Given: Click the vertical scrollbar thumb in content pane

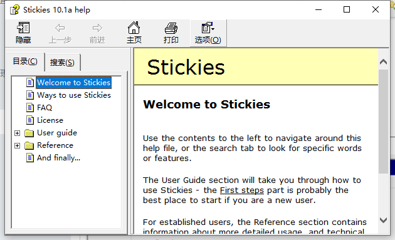Looking at the screenshot, I should pos(383,122).
